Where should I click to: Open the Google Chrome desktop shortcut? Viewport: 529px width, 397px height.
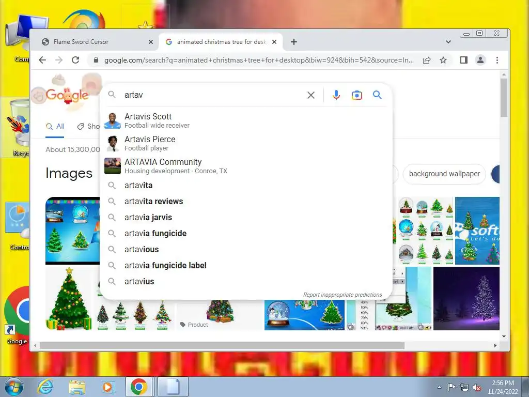pyautogui.click(x=17, y=316)
